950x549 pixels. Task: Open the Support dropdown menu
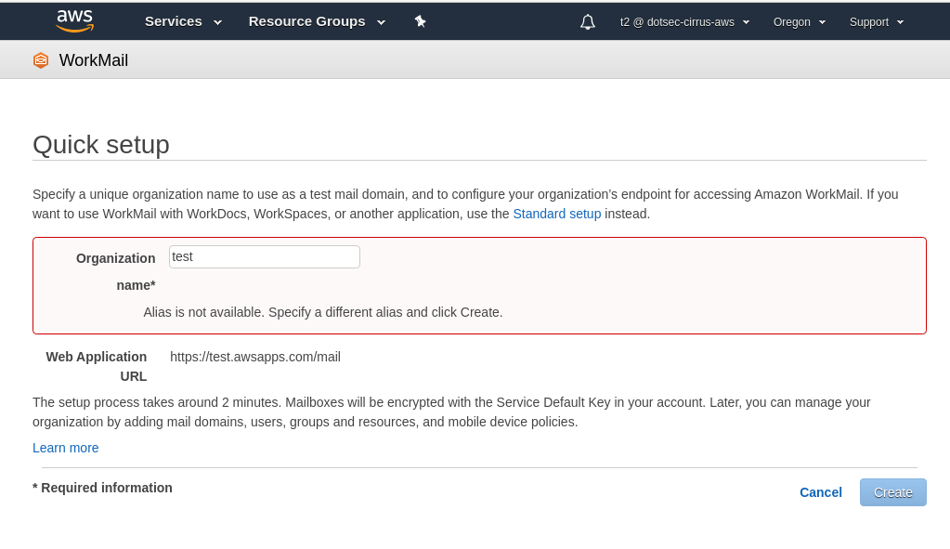click(876, 21)
